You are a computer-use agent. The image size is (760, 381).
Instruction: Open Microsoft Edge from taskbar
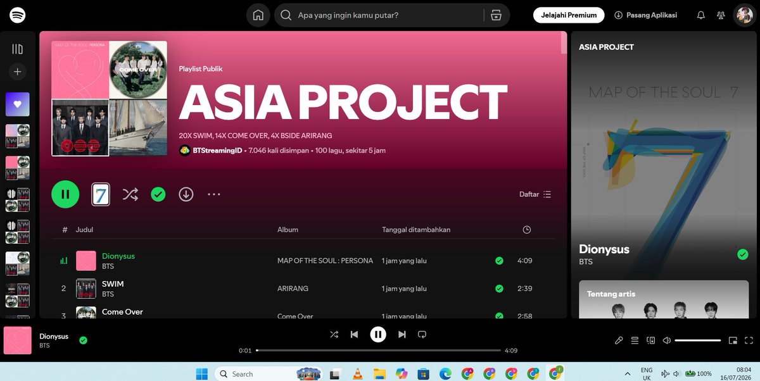pos(445,373)
